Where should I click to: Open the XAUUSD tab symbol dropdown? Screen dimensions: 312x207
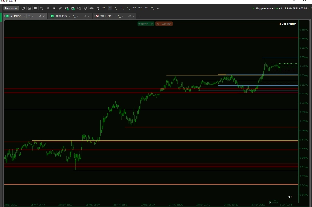(x=114, y=16)
